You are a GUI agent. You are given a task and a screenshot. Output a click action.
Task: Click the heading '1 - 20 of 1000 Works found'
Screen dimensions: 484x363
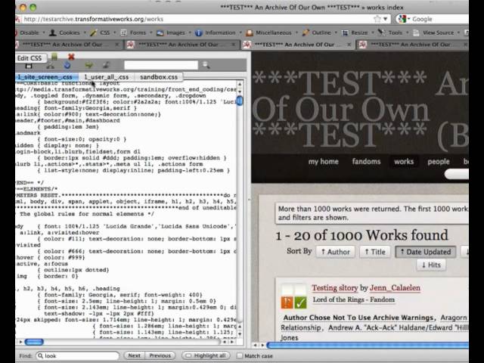[361, 235]
